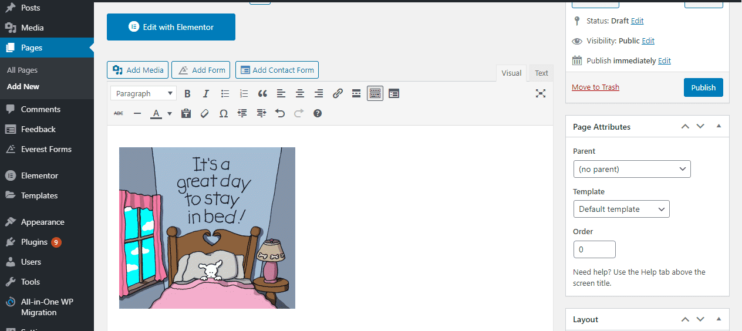Move Layout panel up

pyautogui.click(x=685, y=319)
